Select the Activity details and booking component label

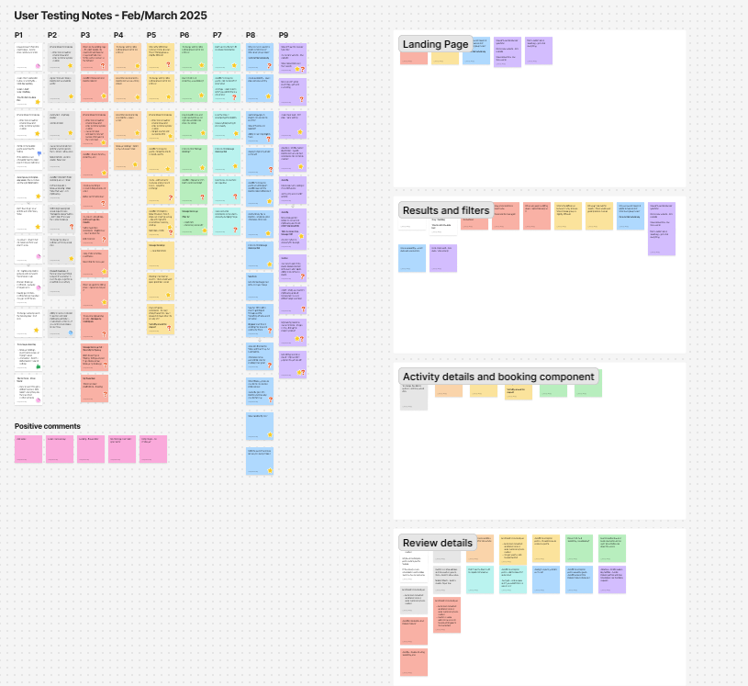(x=498, y=377)
